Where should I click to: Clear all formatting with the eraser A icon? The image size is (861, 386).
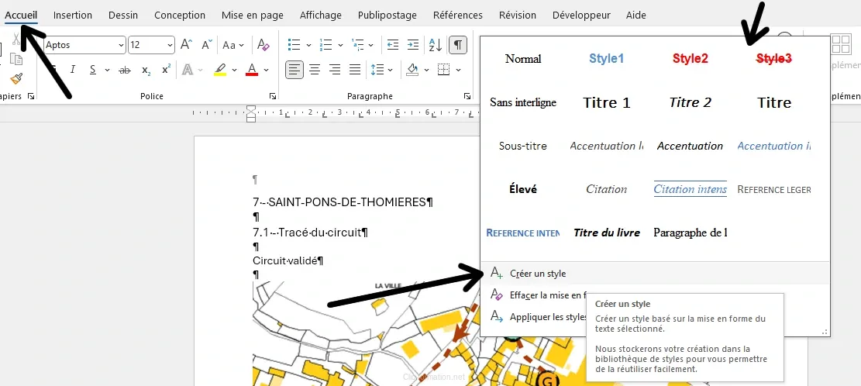[x=263, y=45]
